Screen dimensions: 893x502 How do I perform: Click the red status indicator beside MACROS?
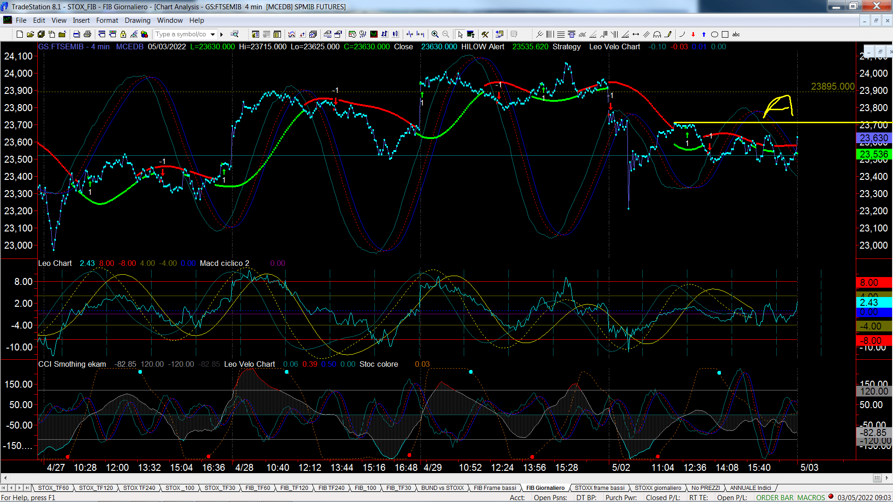coord(831,497)
